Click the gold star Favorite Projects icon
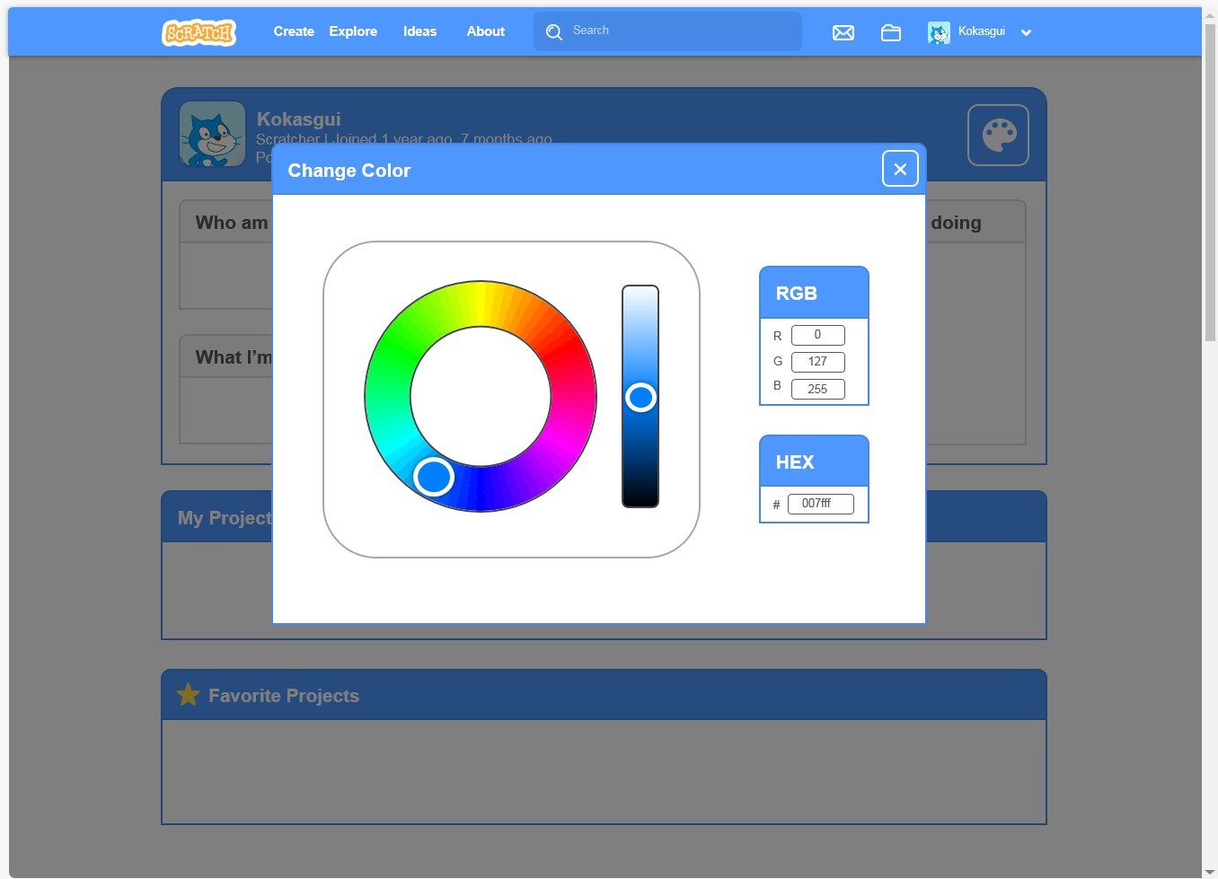This screenshot has height=879, width=1218. click(188, 695)
